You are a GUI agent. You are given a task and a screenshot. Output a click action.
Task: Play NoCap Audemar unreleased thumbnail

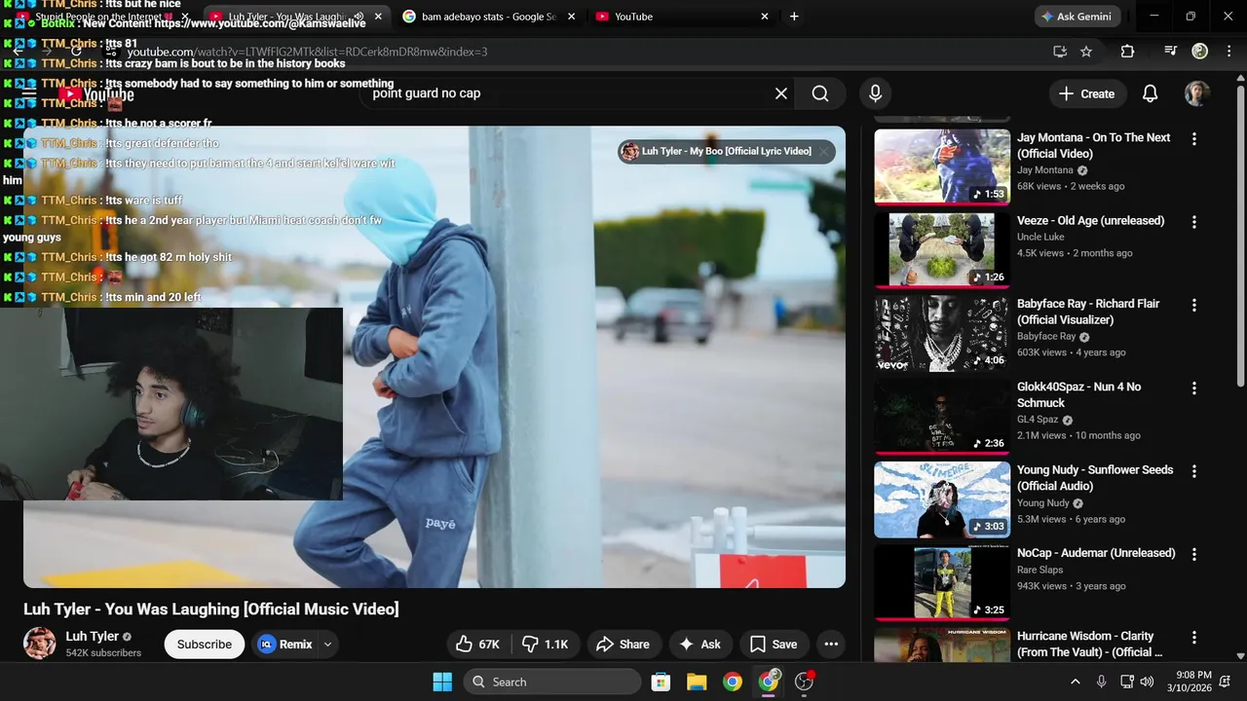point(942,582)
